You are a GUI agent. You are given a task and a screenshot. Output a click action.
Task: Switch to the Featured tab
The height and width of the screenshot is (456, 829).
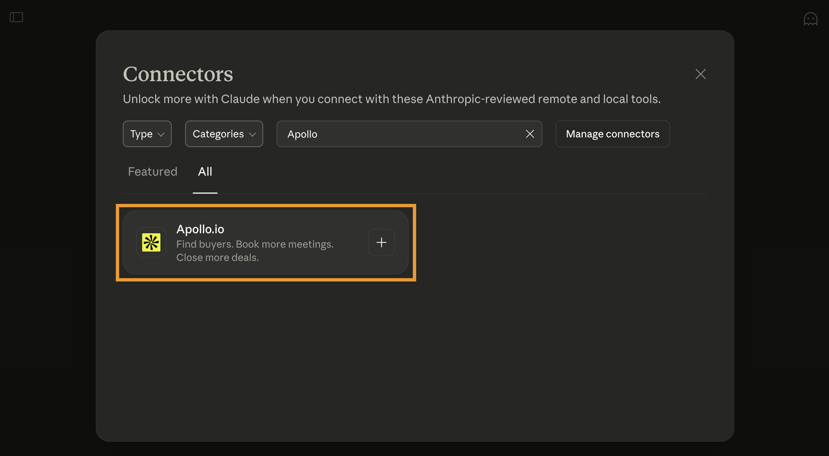[x=153, y=171]
